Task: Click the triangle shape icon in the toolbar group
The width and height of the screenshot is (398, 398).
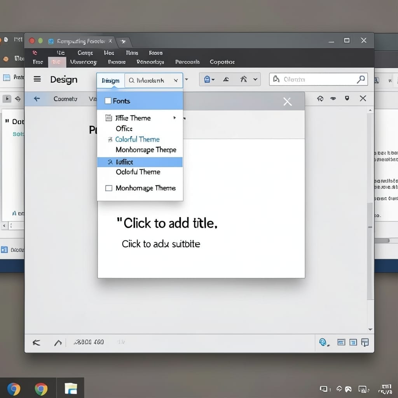Action: (x=226, y=79)
